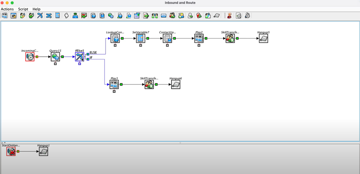The height and width of the screenshot is (174, 360).
Task: Select the Play3 node
Action: [x=114, y=84]
